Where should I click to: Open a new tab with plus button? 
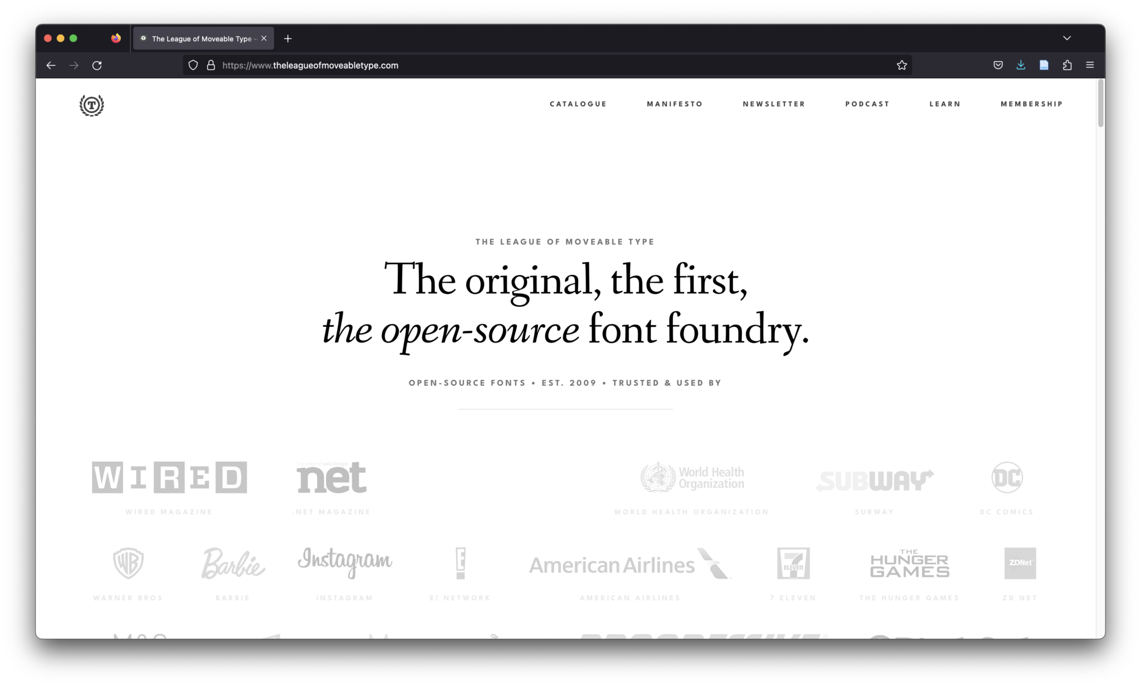287,38
